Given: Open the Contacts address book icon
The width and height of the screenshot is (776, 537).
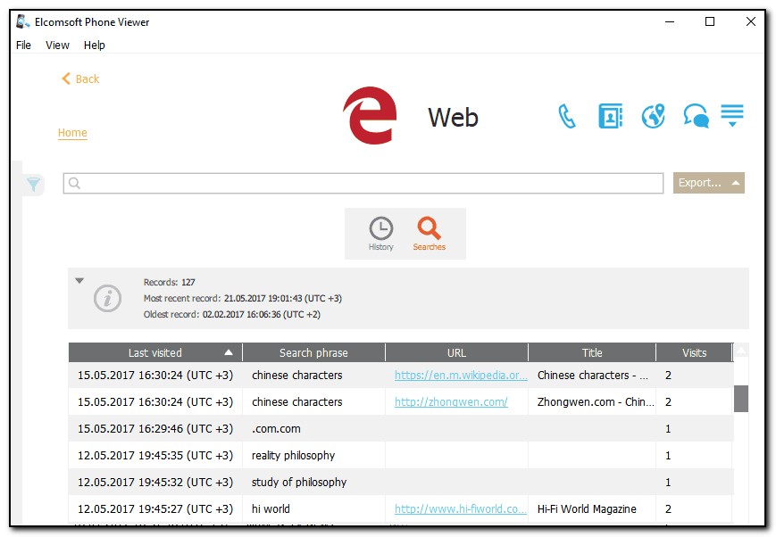Looking at the screenshot, I should tap(610, 117).
